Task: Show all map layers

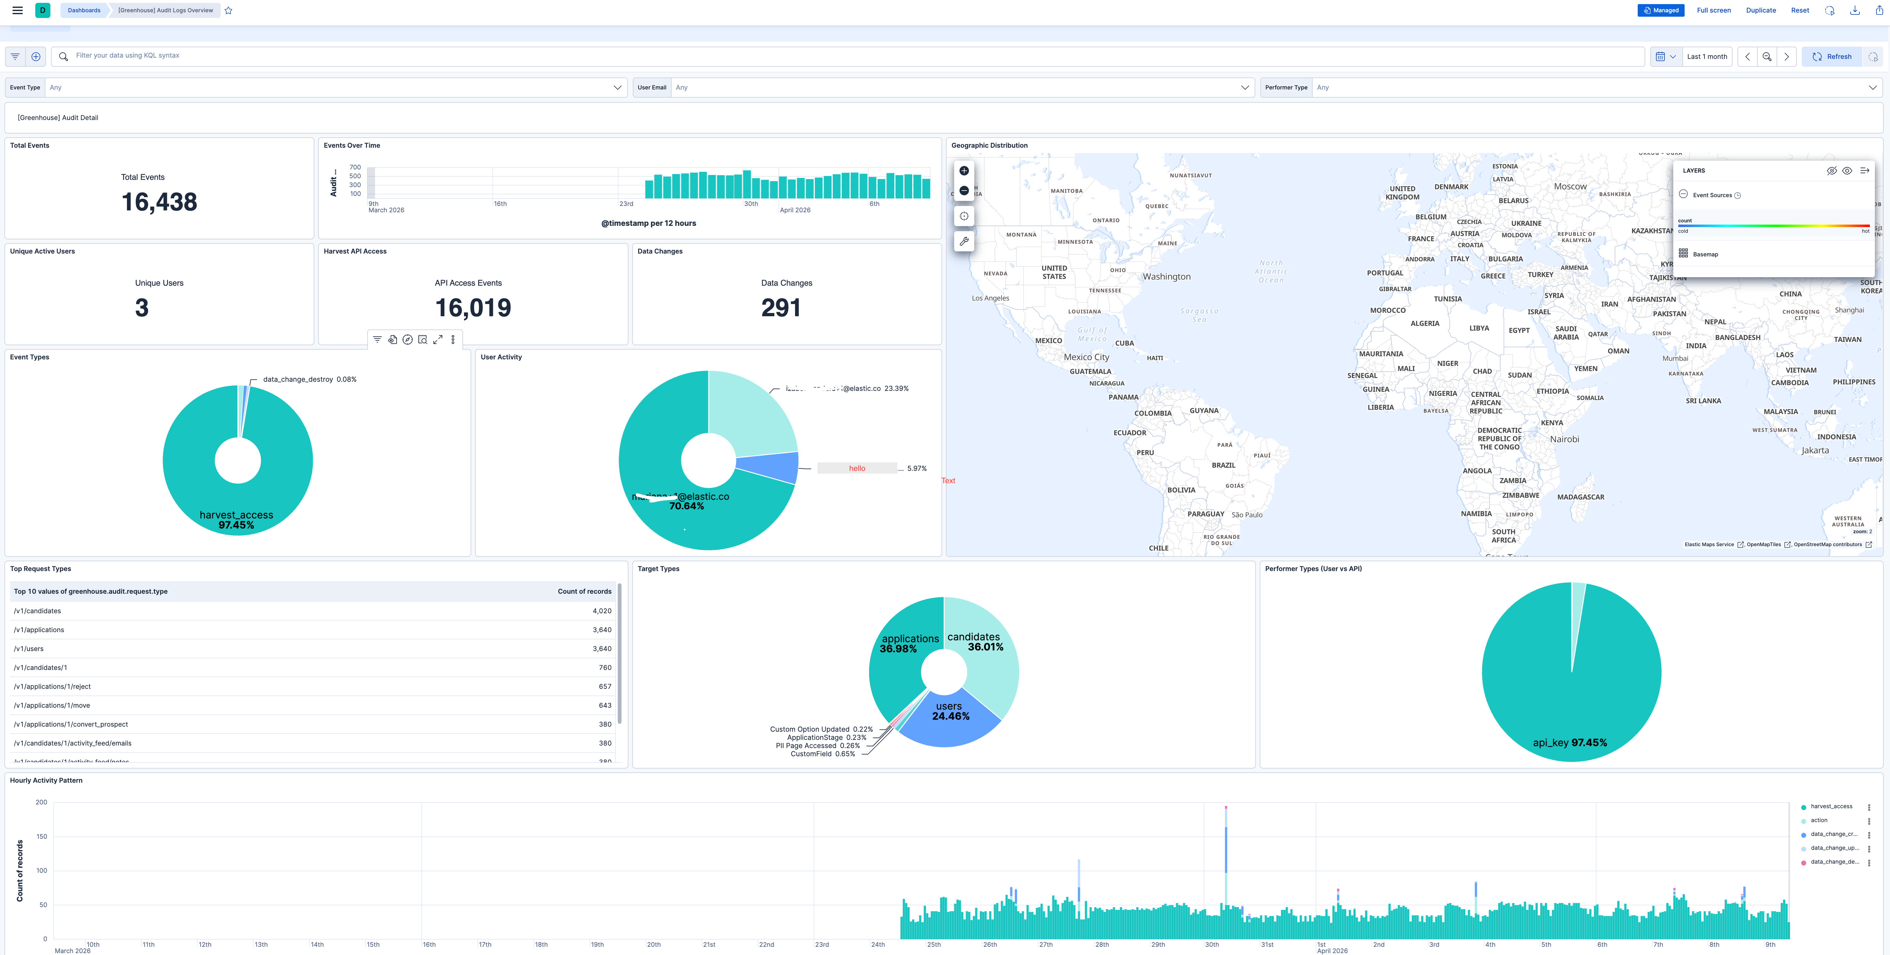Action: [x=1847, y=171]
